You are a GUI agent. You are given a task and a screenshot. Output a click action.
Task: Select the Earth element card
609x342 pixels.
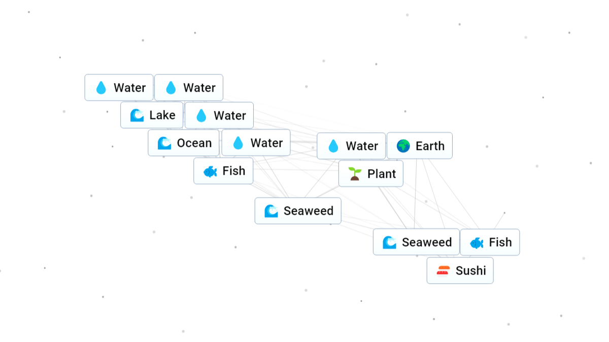pos(420,145)
